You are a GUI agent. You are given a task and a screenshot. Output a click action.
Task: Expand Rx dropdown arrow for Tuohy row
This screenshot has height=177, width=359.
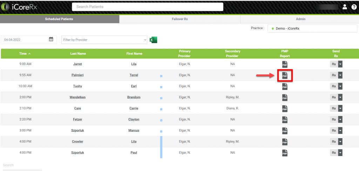[x=340, y=86]
